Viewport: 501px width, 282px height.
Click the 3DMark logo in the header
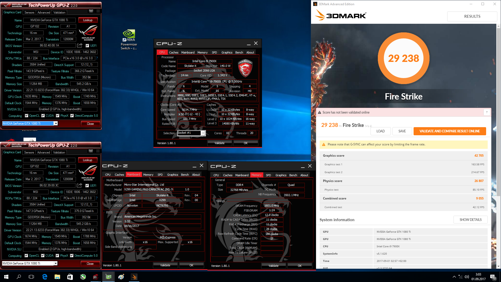point(341,16)
